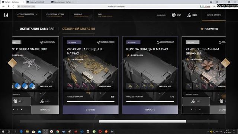Viewport: 238px width, 134px height.
Task: Open Task View from the taskbar
Action: tap(15, 131)
